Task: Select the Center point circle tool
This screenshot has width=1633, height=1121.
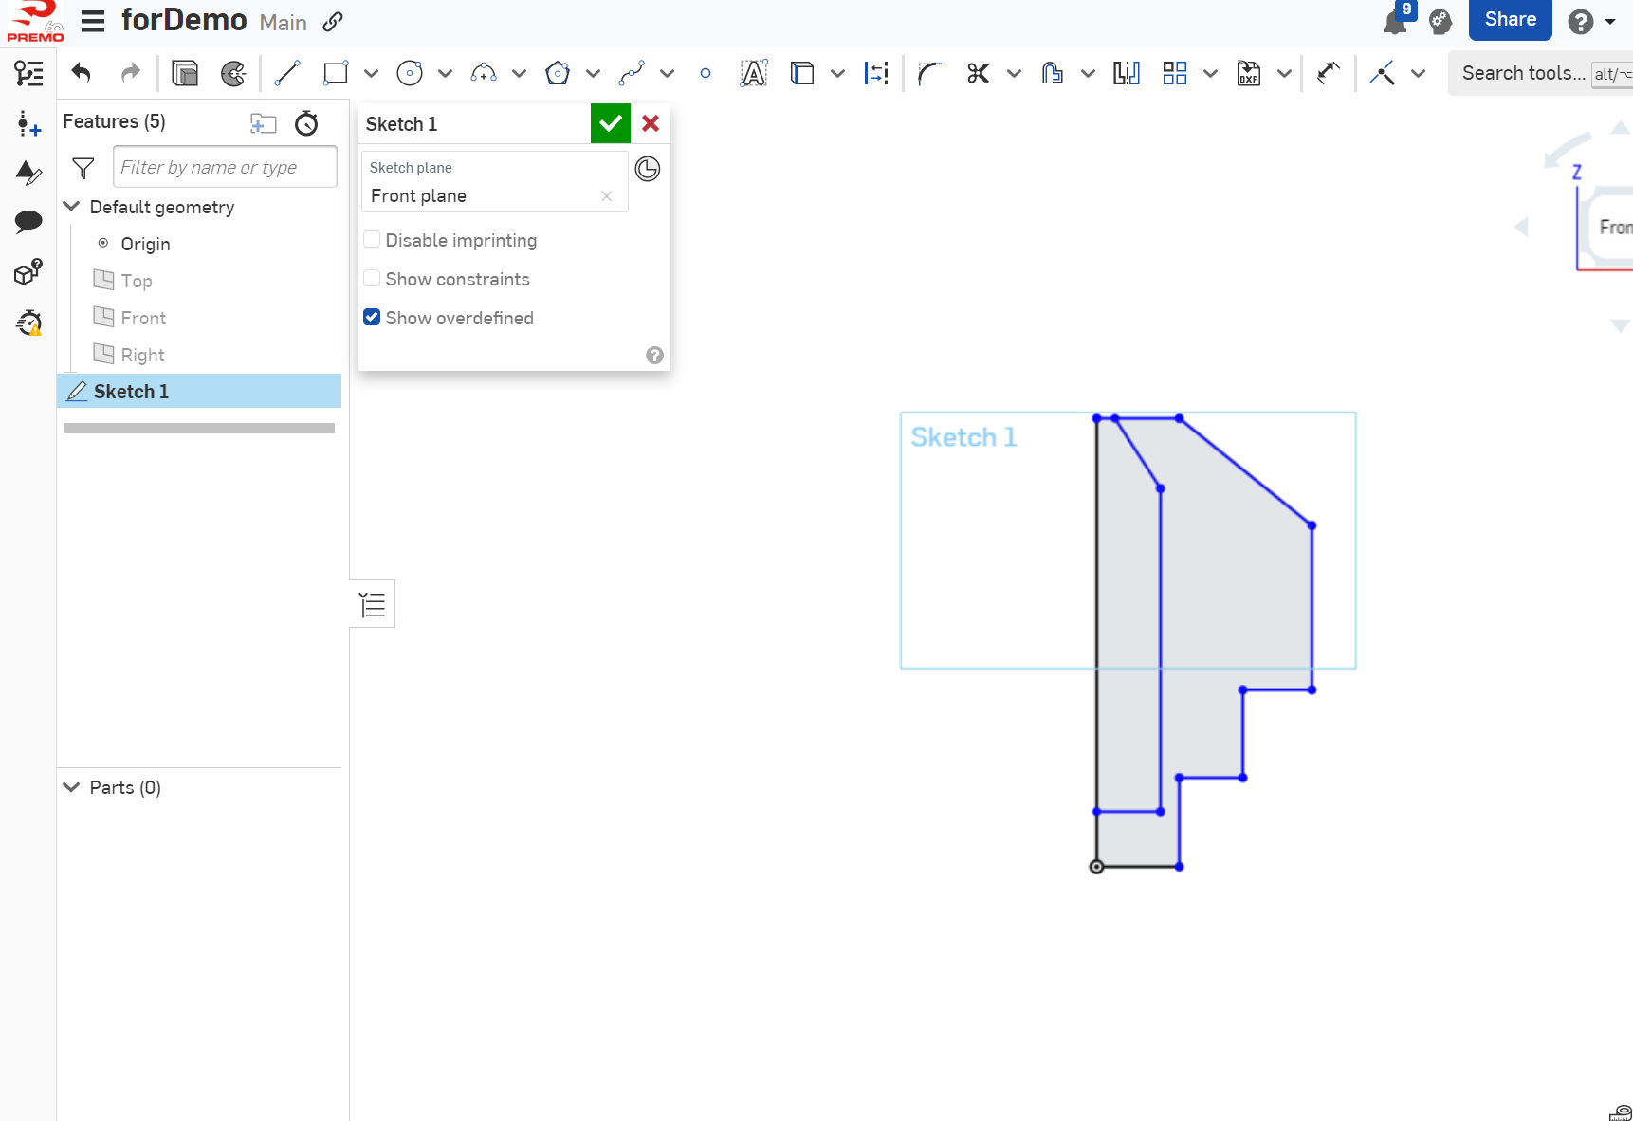Action: [x=409, y=73]
